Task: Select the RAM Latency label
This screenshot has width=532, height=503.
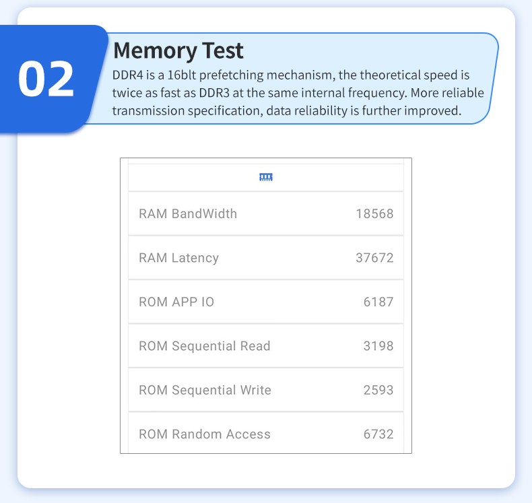Action: [178, 258]
